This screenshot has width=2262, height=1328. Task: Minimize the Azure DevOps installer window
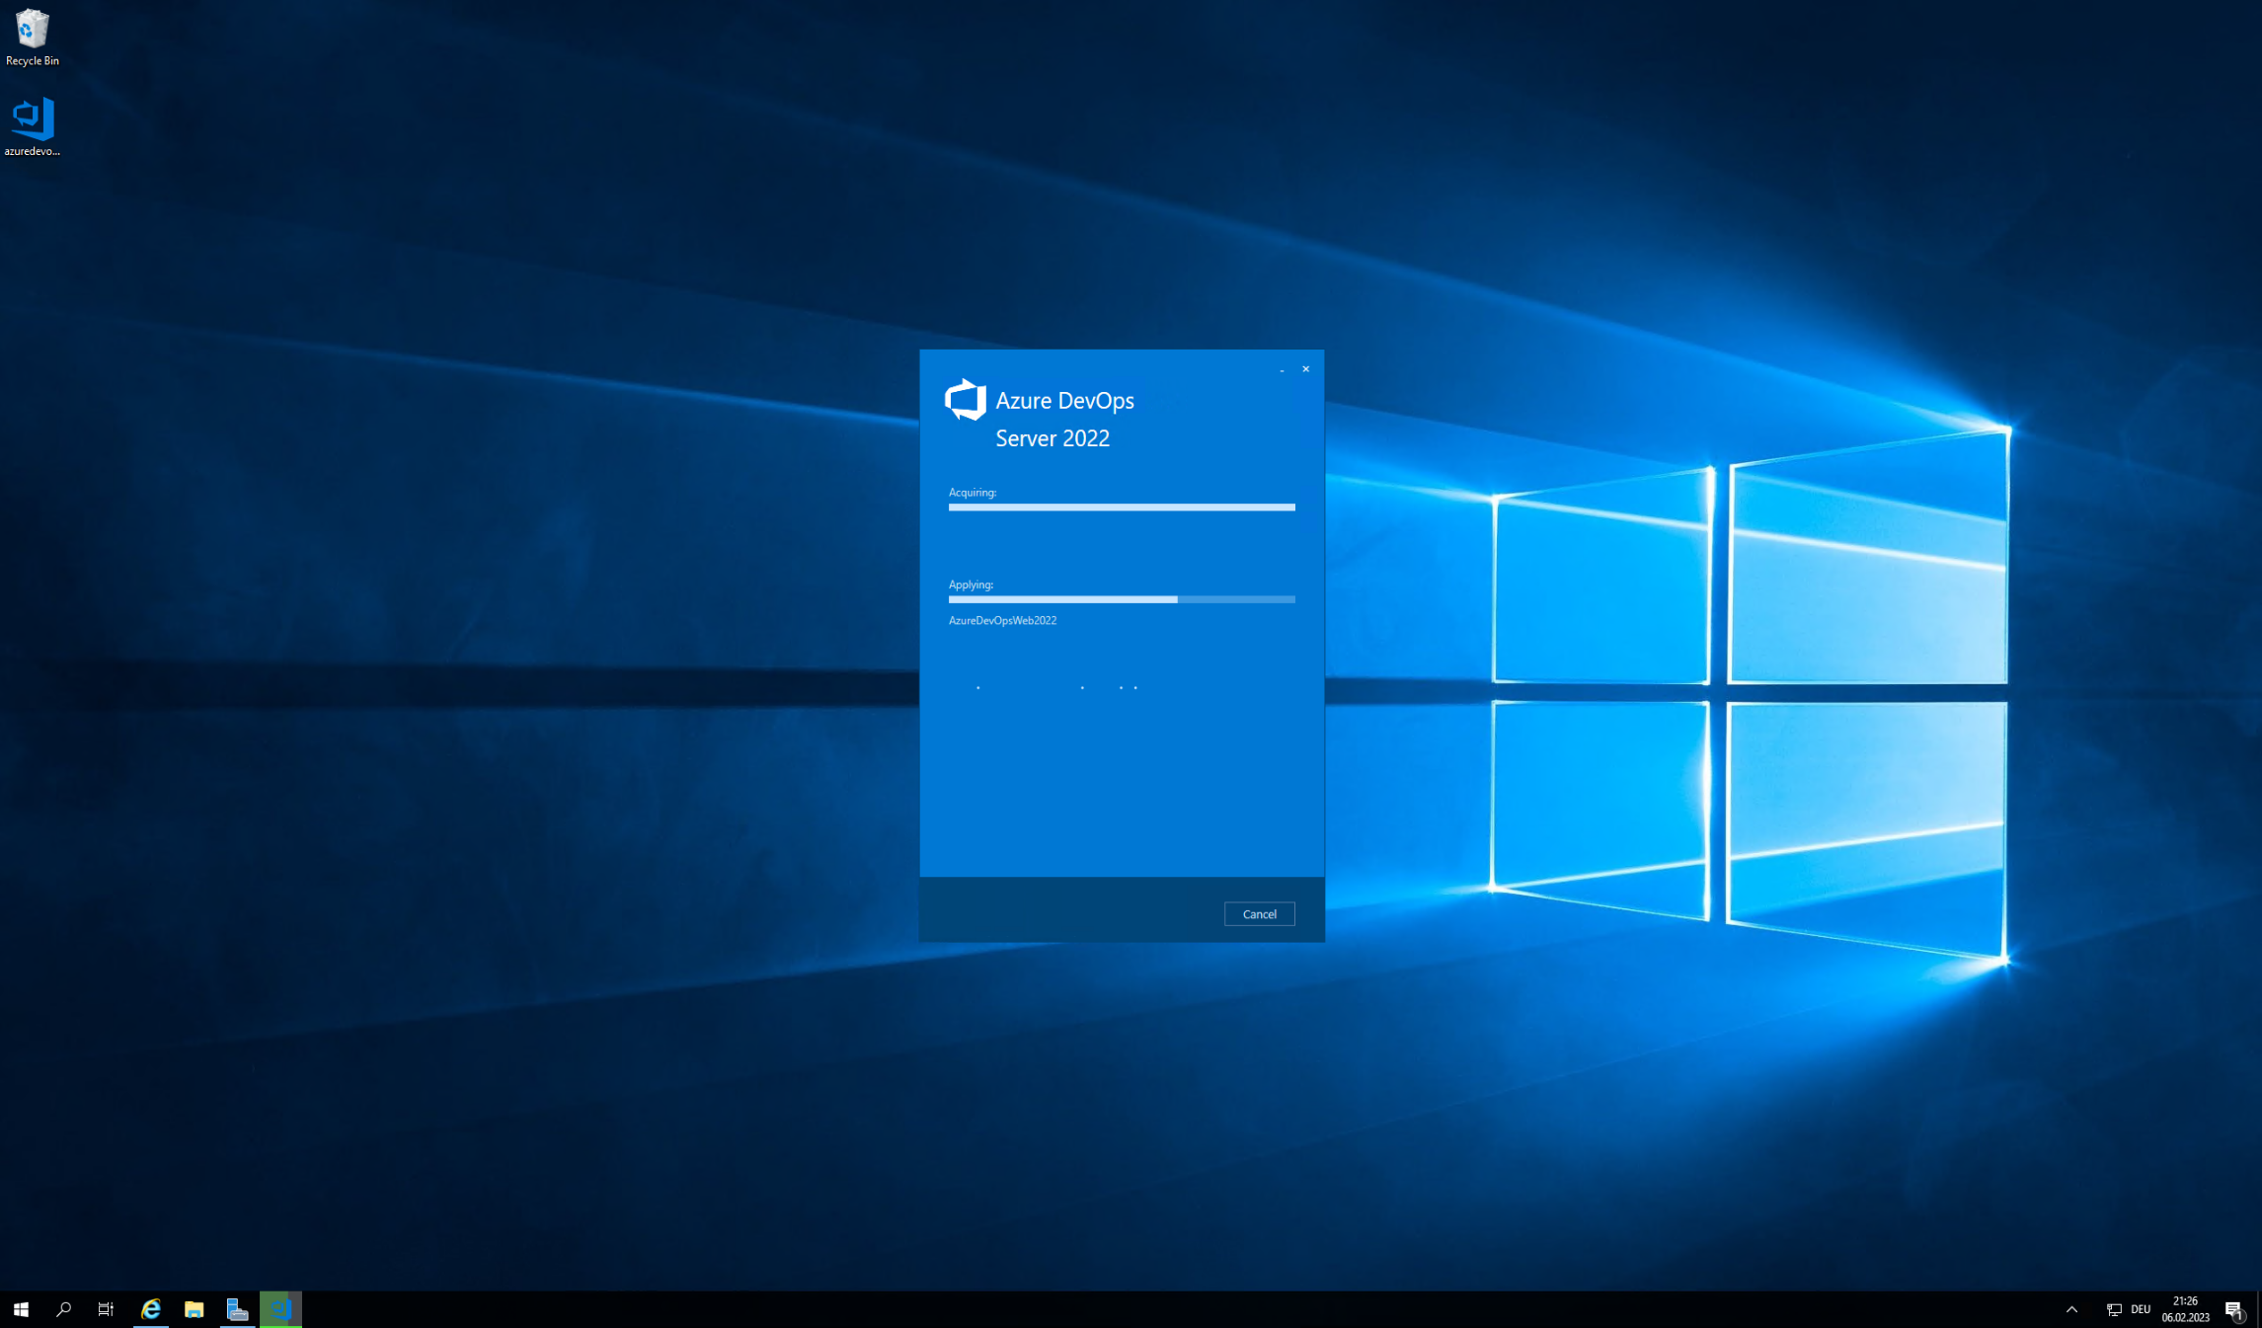[1282, 369]
